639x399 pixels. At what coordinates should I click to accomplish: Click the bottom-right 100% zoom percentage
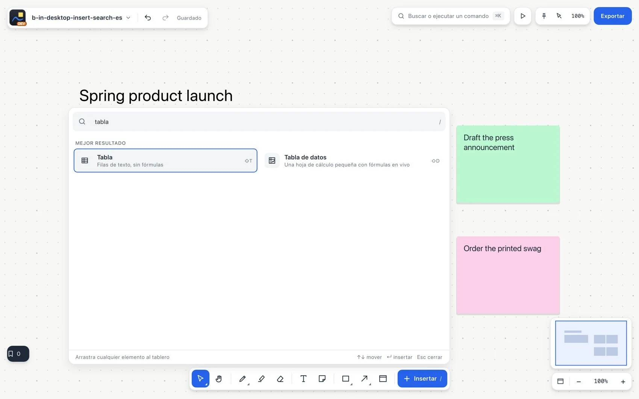(x=601, y=381)
